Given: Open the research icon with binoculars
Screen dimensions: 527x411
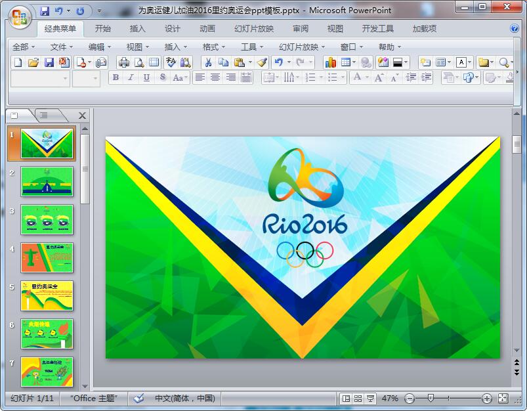Looking at the screenshot, I should point(185,62).
